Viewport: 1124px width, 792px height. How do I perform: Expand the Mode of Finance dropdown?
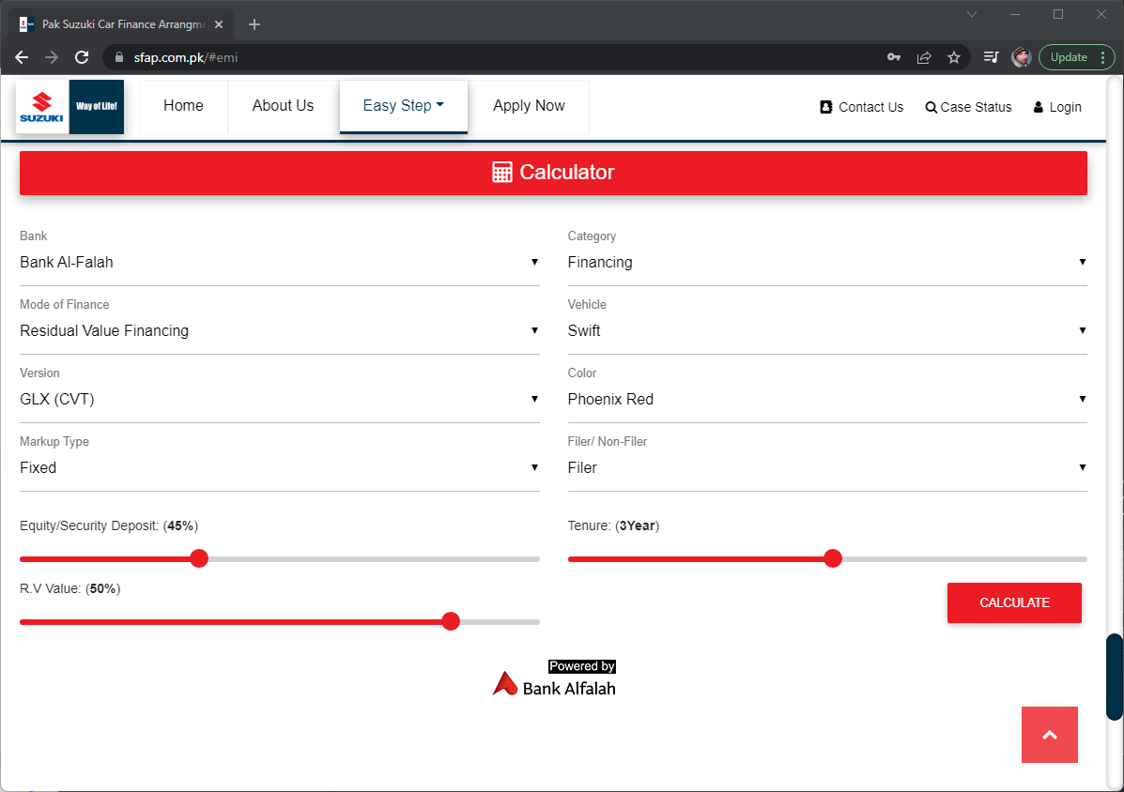tap(280, 331)
